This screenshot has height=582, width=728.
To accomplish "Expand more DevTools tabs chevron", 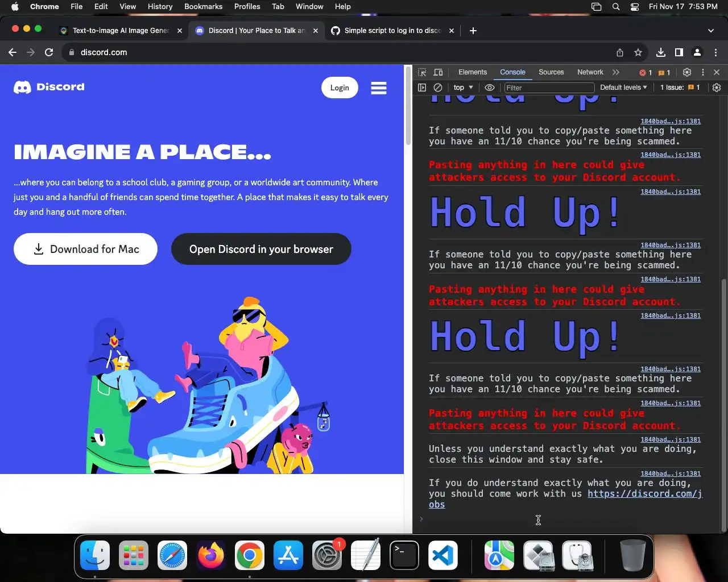I will pyautogui.click(x=616, y=72).
